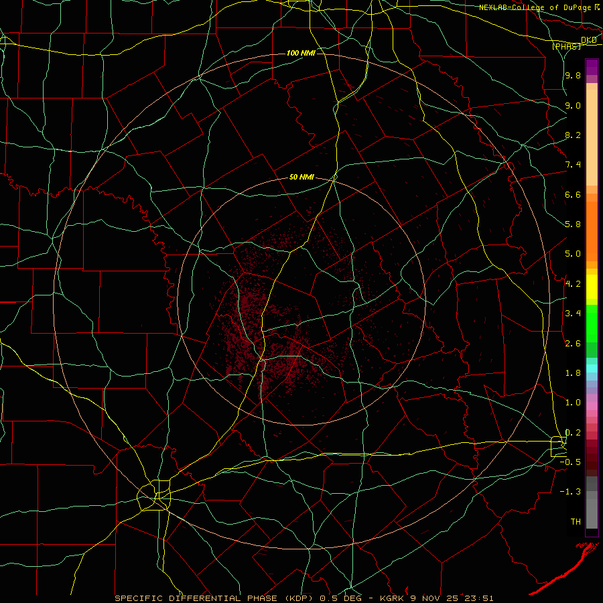This screenshot has width=603, height=603.
Task: Select the 0.2 value on the scale
Action: [573, 433]
